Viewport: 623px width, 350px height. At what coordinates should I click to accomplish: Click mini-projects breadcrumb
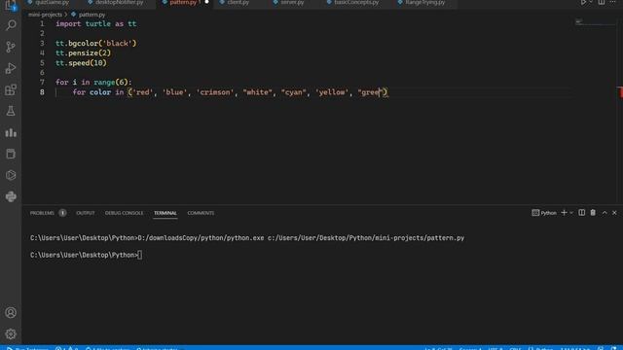click(x=46, y=15)
